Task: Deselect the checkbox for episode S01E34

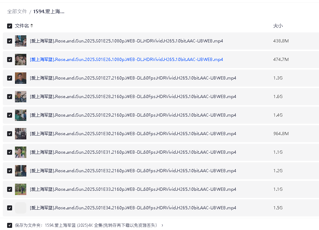Action: click(x=9, y=208)
